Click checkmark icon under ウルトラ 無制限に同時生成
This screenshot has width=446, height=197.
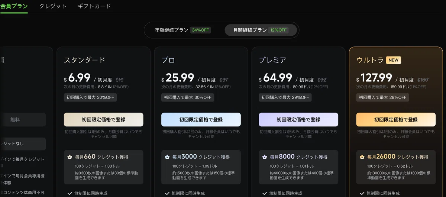tap(362, 193)
